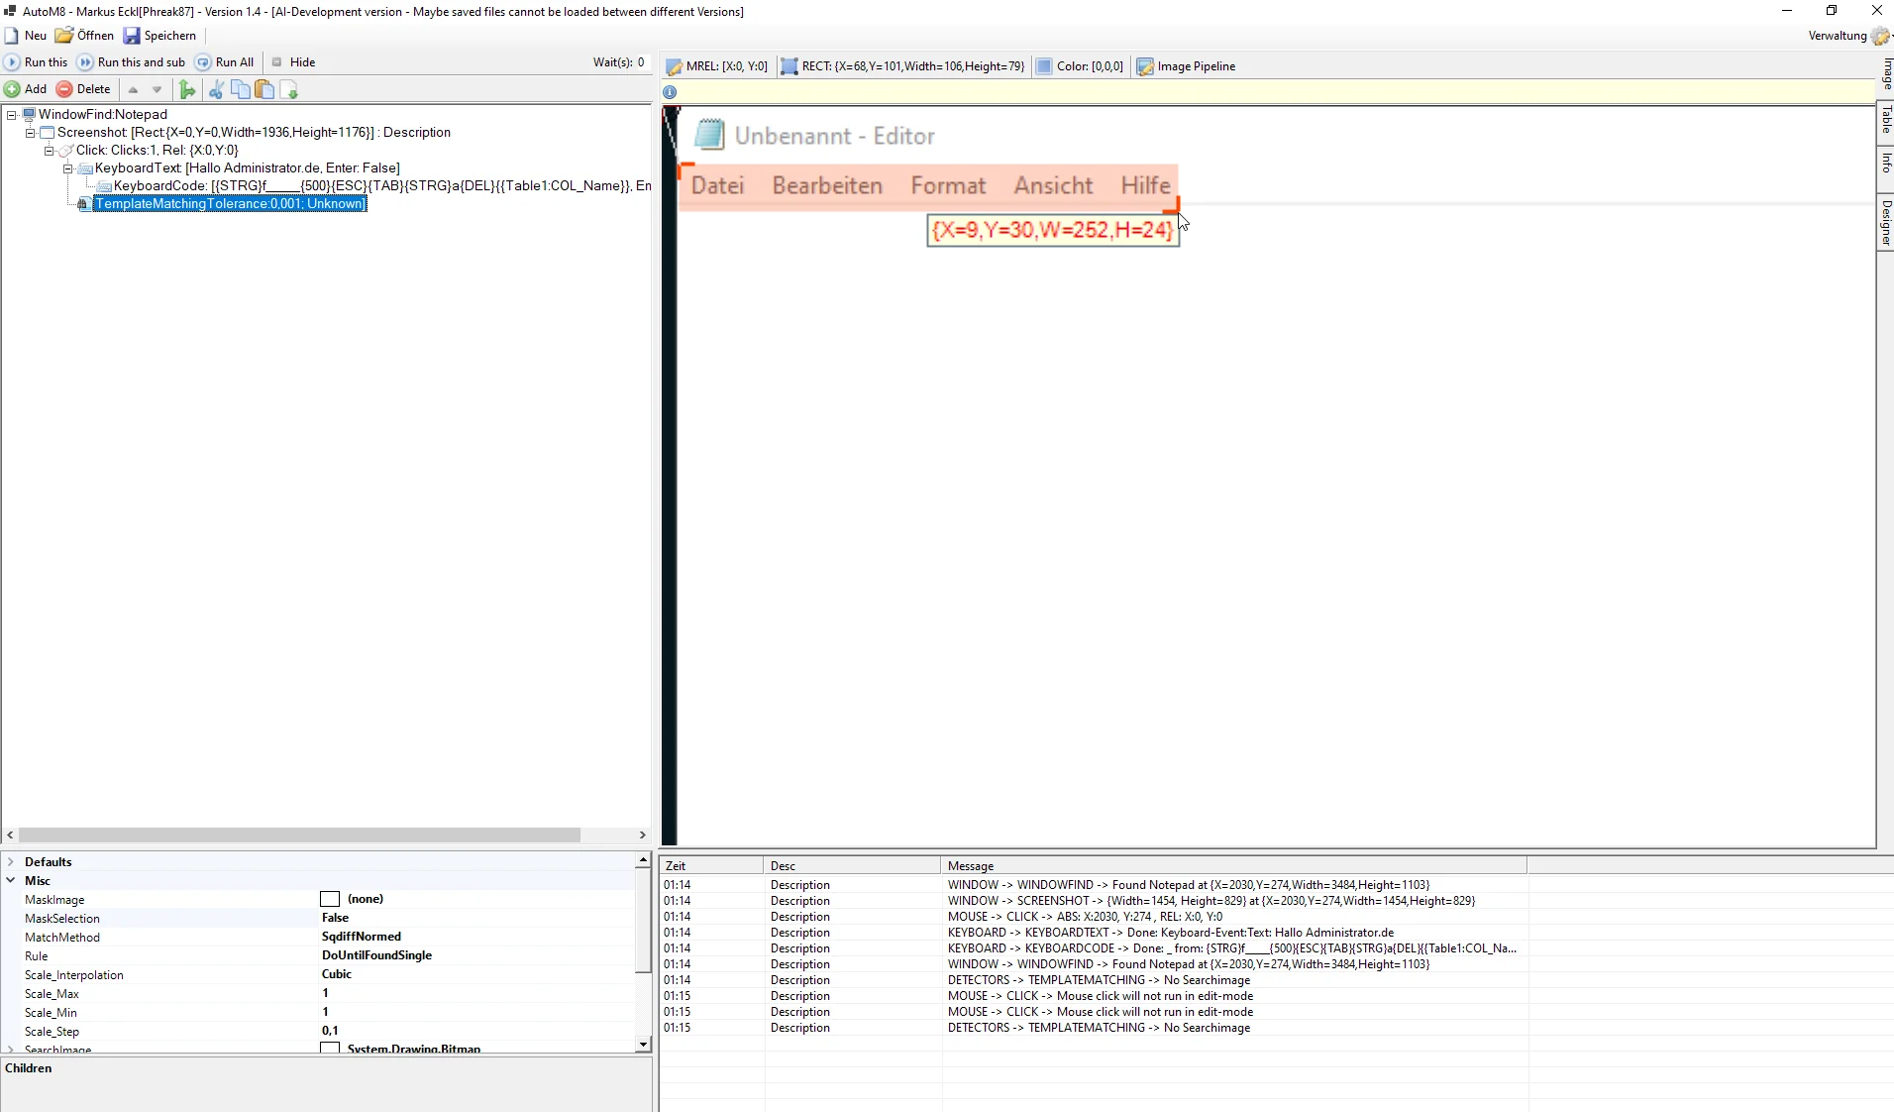This screenshot has width=1894, height=1112.
Task: Collapse the KeyboardText tree node
Action: 67,168
